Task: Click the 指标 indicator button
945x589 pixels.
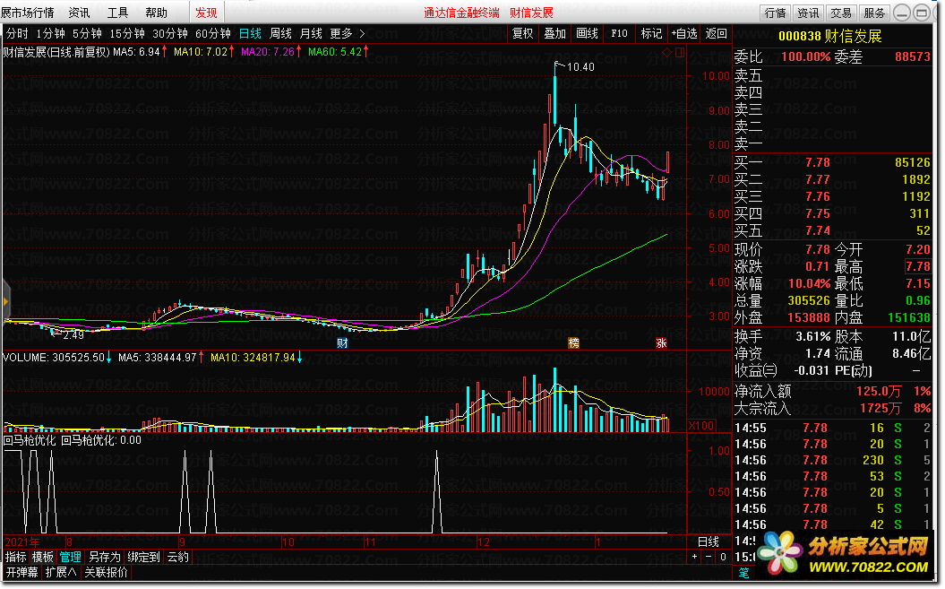Action: click(16, 557)
